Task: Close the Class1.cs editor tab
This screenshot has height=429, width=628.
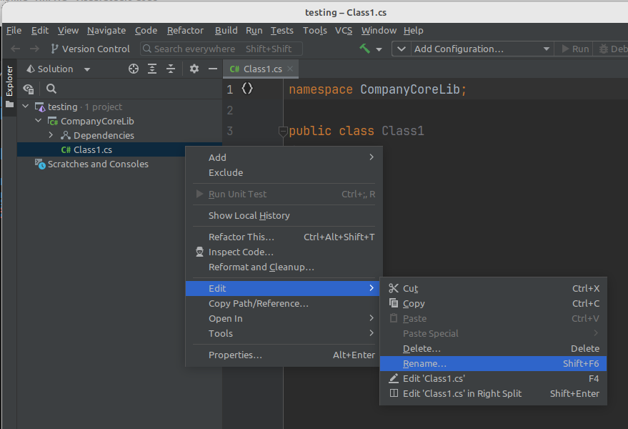Action: [x=290, y=69]
